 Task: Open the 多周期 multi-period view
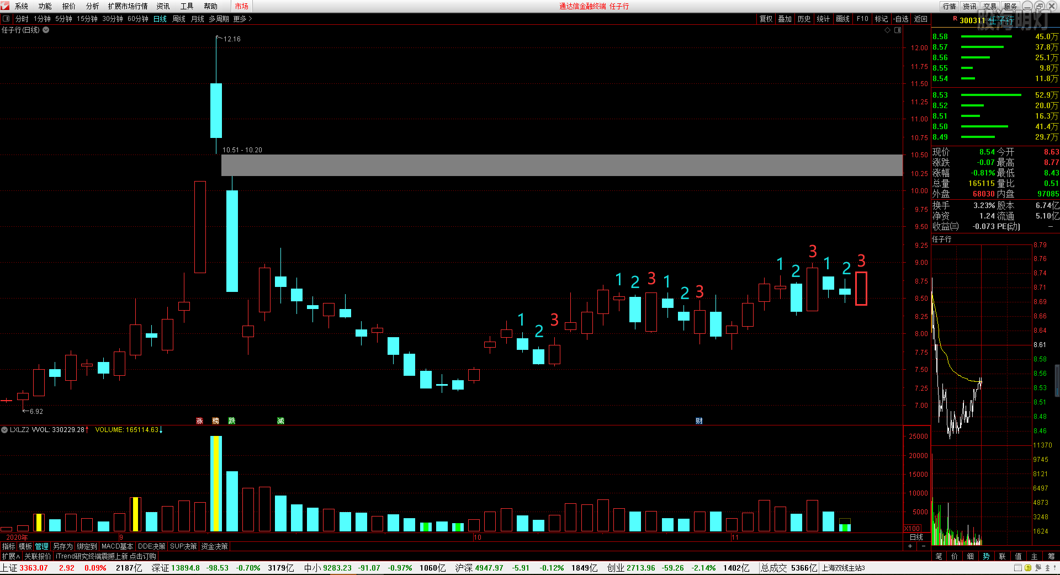219,19
